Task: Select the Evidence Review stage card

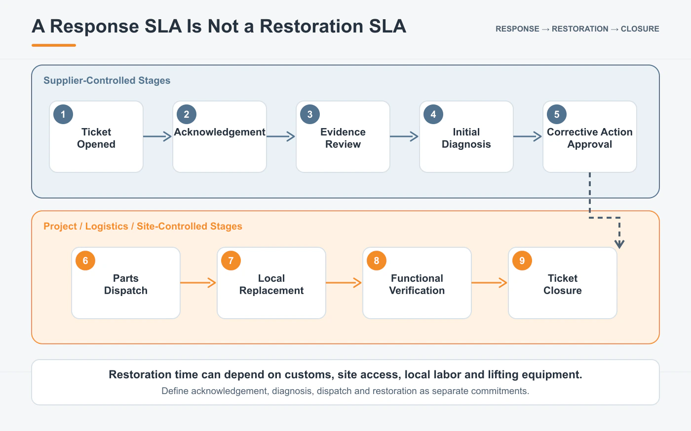Action: pos(343,137)
